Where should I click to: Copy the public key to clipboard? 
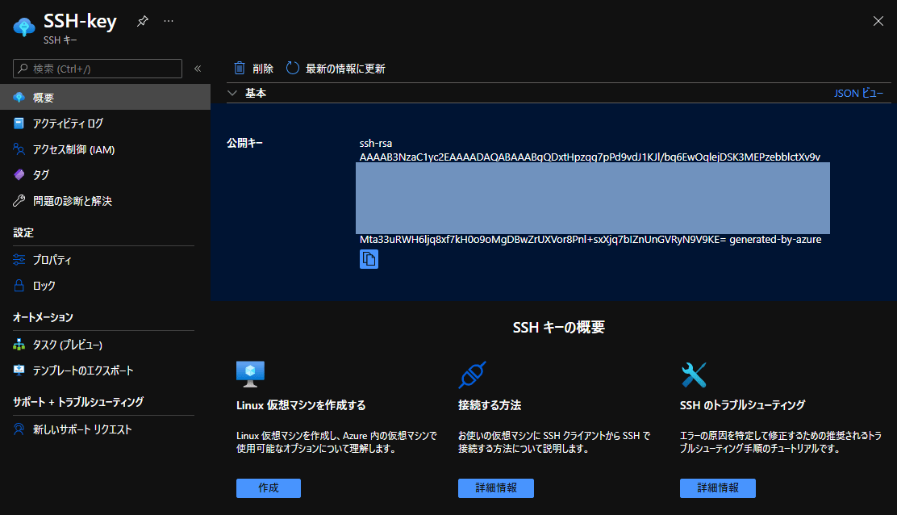click(369, 259)
